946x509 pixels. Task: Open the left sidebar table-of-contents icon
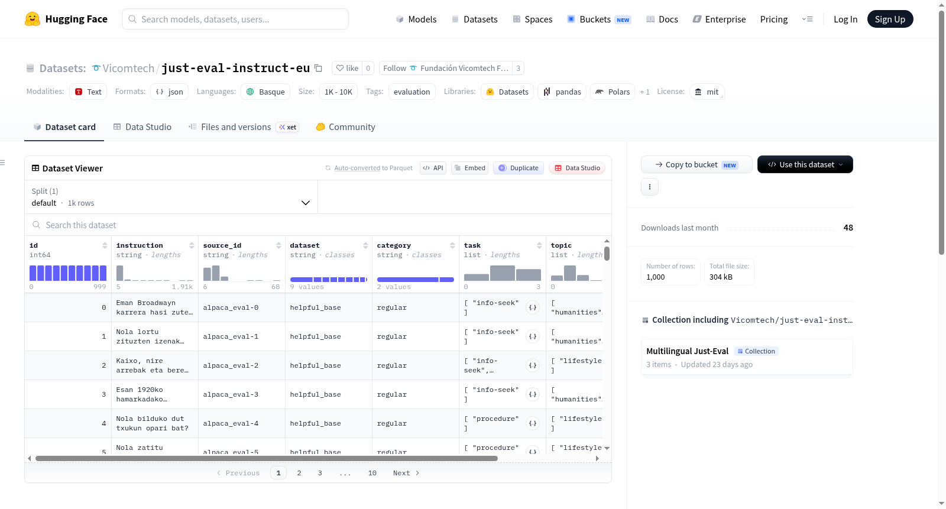pos(2,163)
